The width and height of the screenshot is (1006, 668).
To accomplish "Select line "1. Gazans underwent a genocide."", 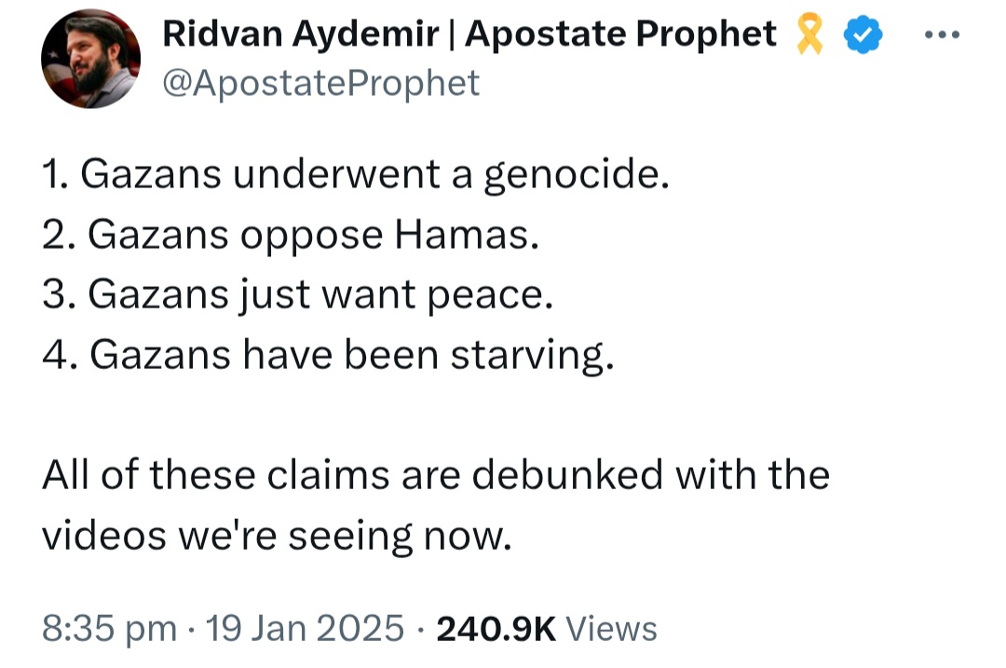I will [x=356, y=174].
